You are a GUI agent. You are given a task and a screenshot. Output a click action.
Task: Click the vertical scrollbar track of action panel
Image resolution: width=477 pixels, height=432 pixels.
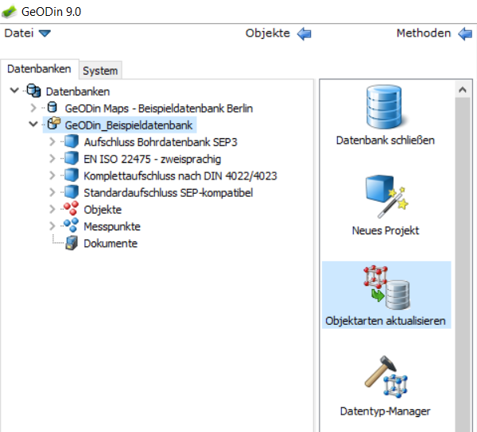coord(463,264)
